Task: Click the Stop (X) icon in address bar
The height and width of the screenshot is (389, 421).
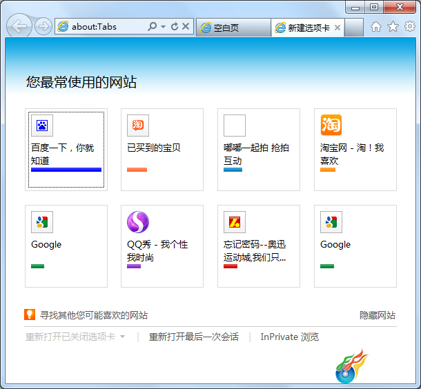Action: [186, 26]
